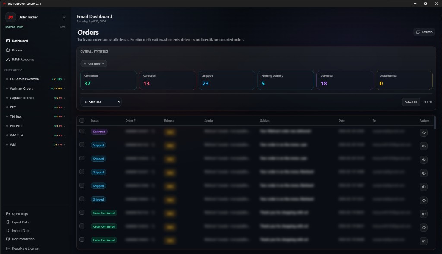Open the Import Data option
This screenshot has height=254, width=442.
point(7,230)
